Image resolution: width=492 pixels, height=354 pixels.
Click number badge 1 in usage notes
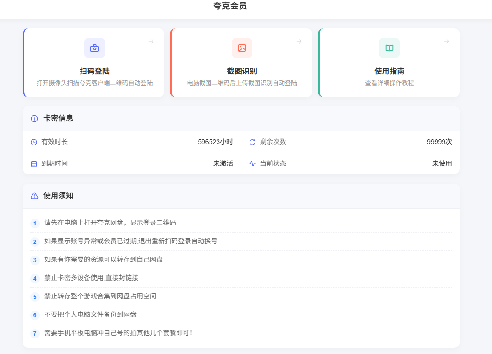click(x=34, y=224)
